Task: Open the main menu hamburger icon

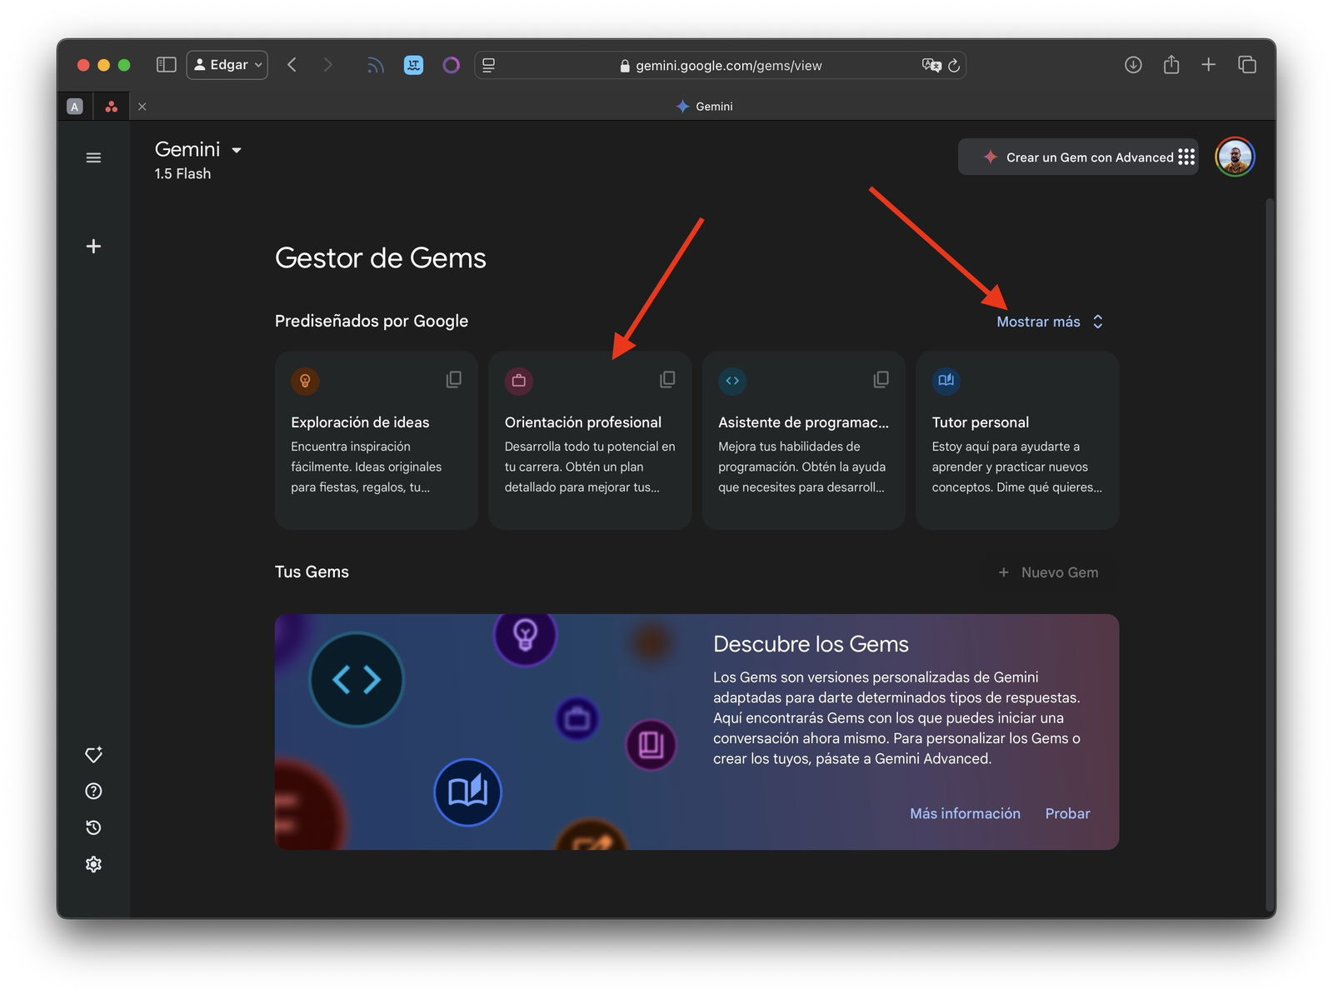Action: (x=93, y=157)
